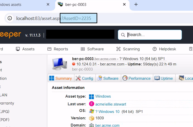
Task: Open the Software menu in navigation bar
Action: 92,49
